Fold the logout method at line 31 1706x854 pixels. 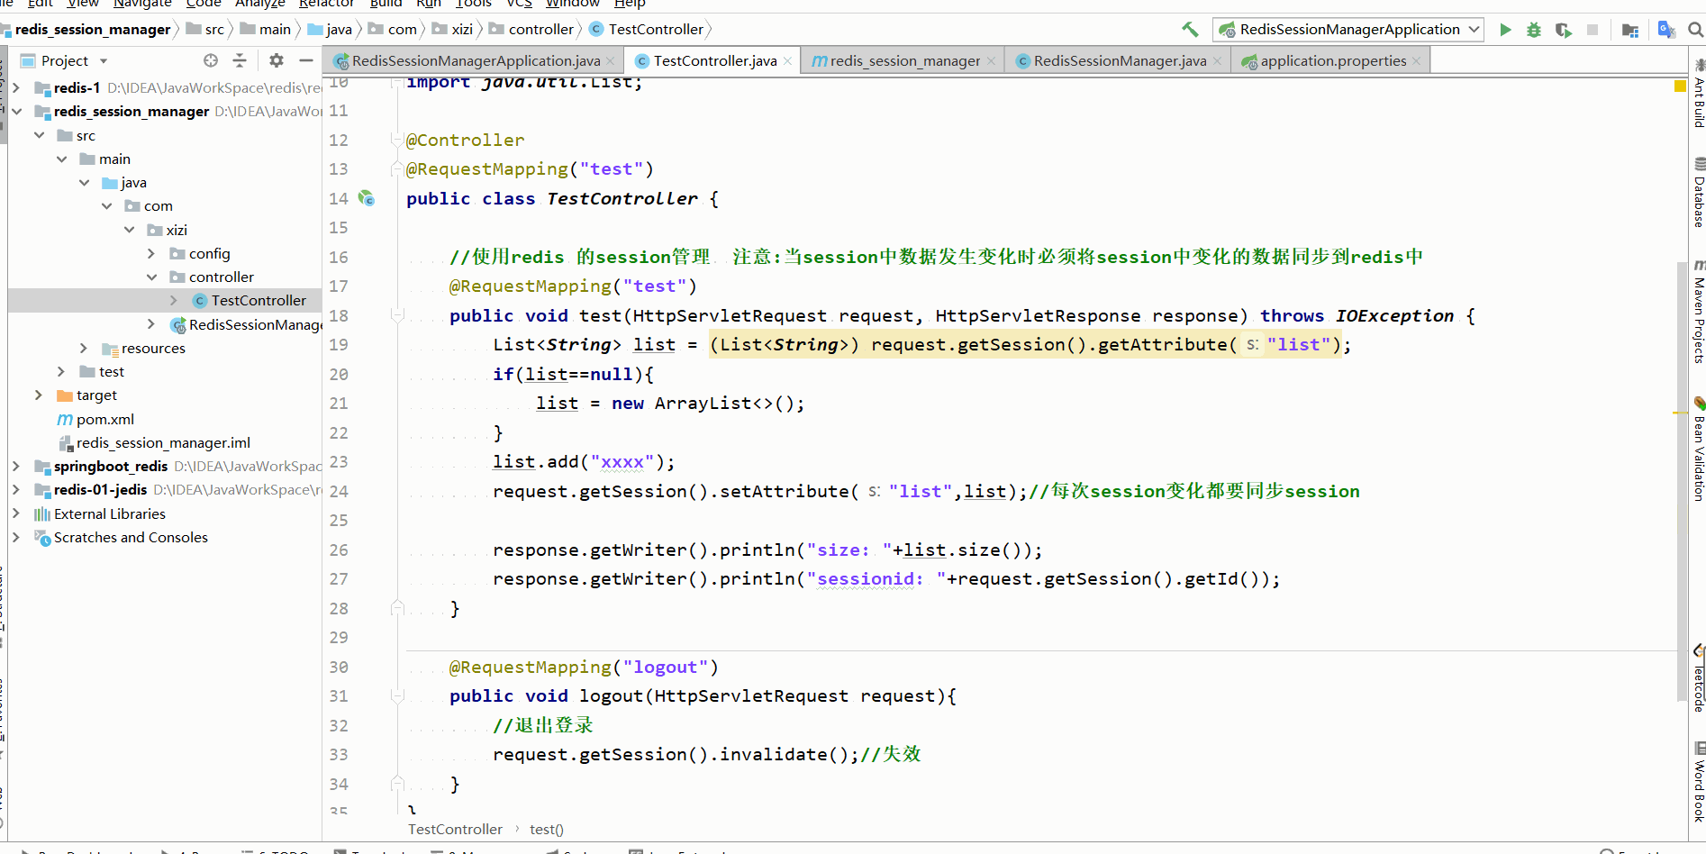click(396, 695)
